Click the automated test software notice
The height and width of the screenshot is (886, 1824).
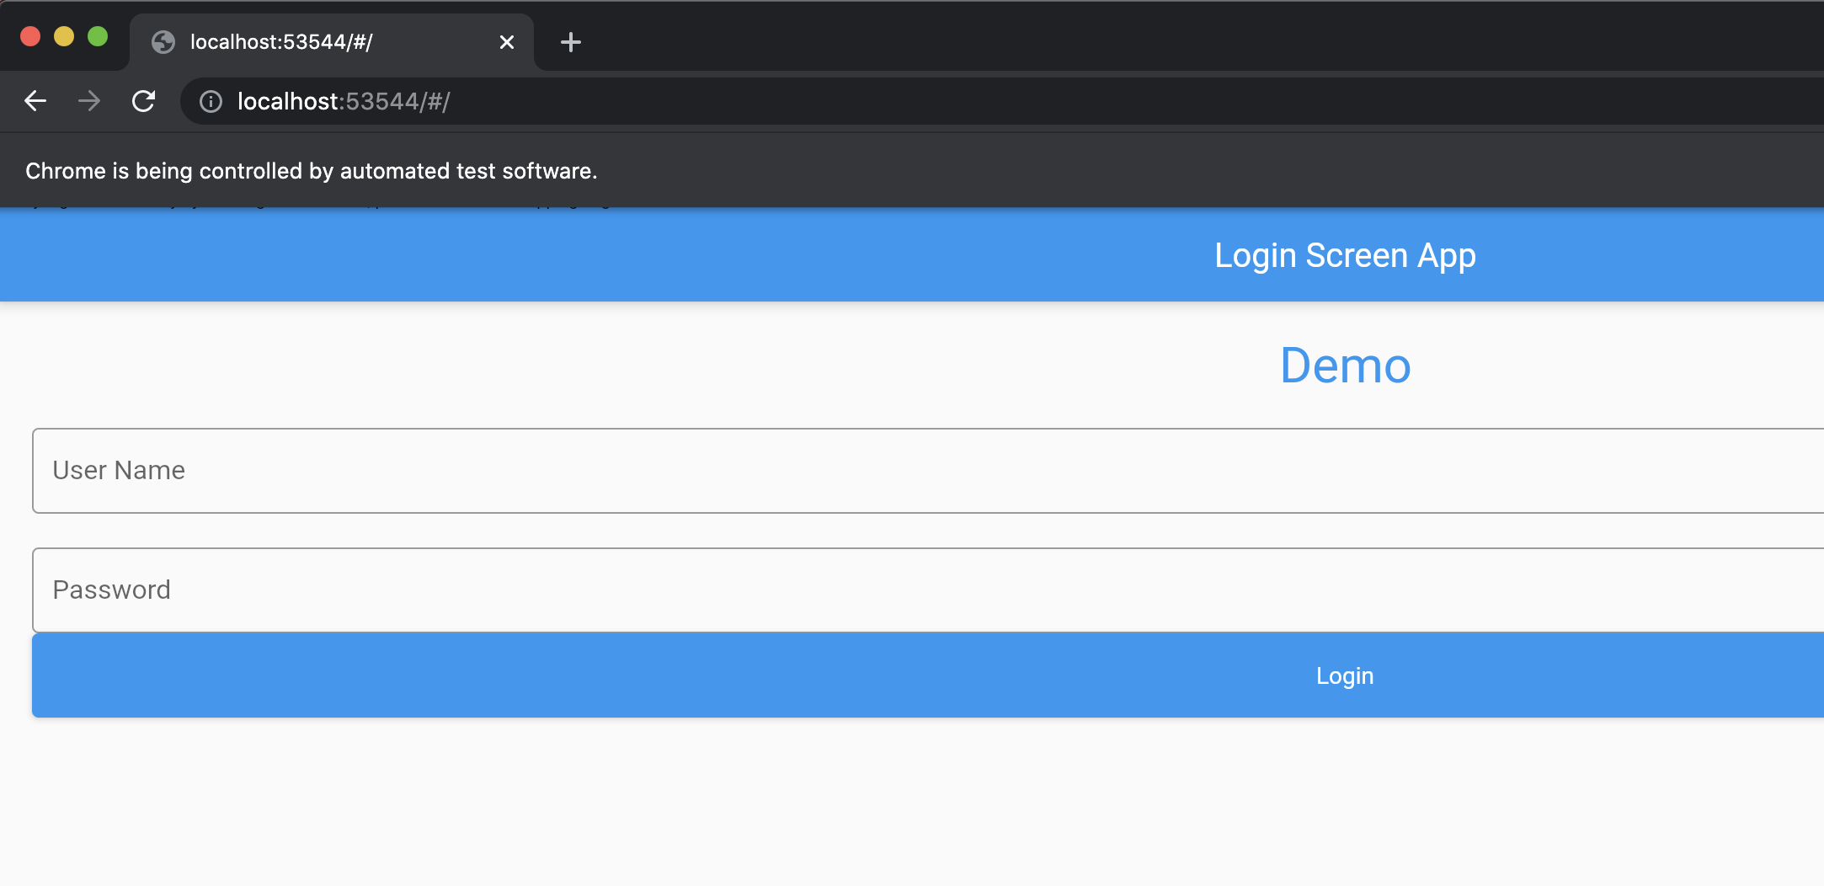[x=312, y=171]
